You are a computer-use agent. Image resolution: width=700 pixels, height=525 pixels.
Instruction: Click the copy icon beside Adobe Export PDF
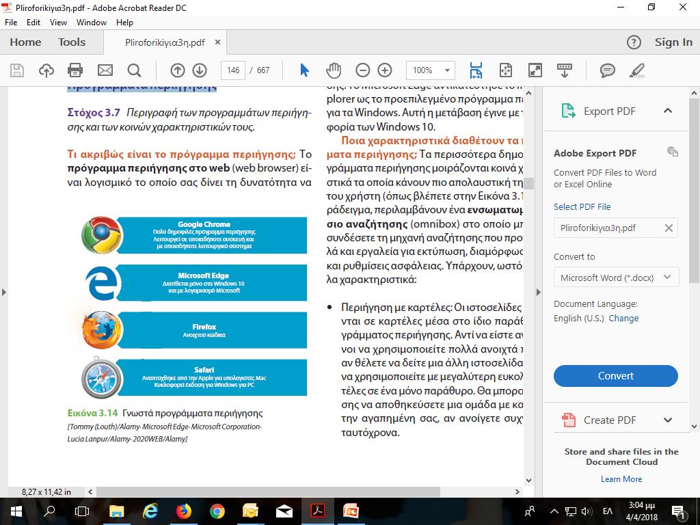point(673,151)
